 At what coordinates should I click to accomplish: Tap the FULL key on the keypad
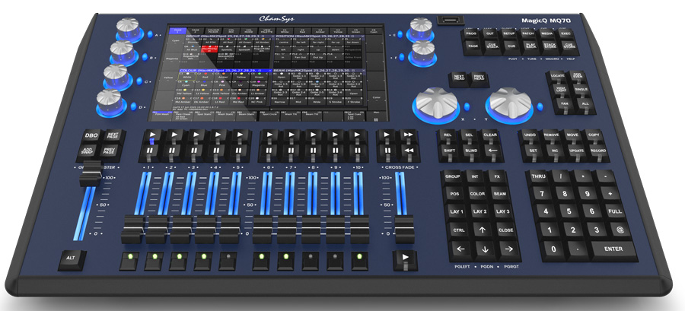[615, 211]
